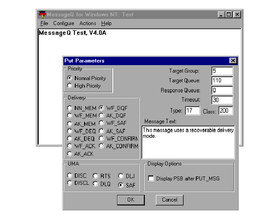Click the Target Queue input field
The height and width of the screenshot is (220, 280).
pos(222,81)
